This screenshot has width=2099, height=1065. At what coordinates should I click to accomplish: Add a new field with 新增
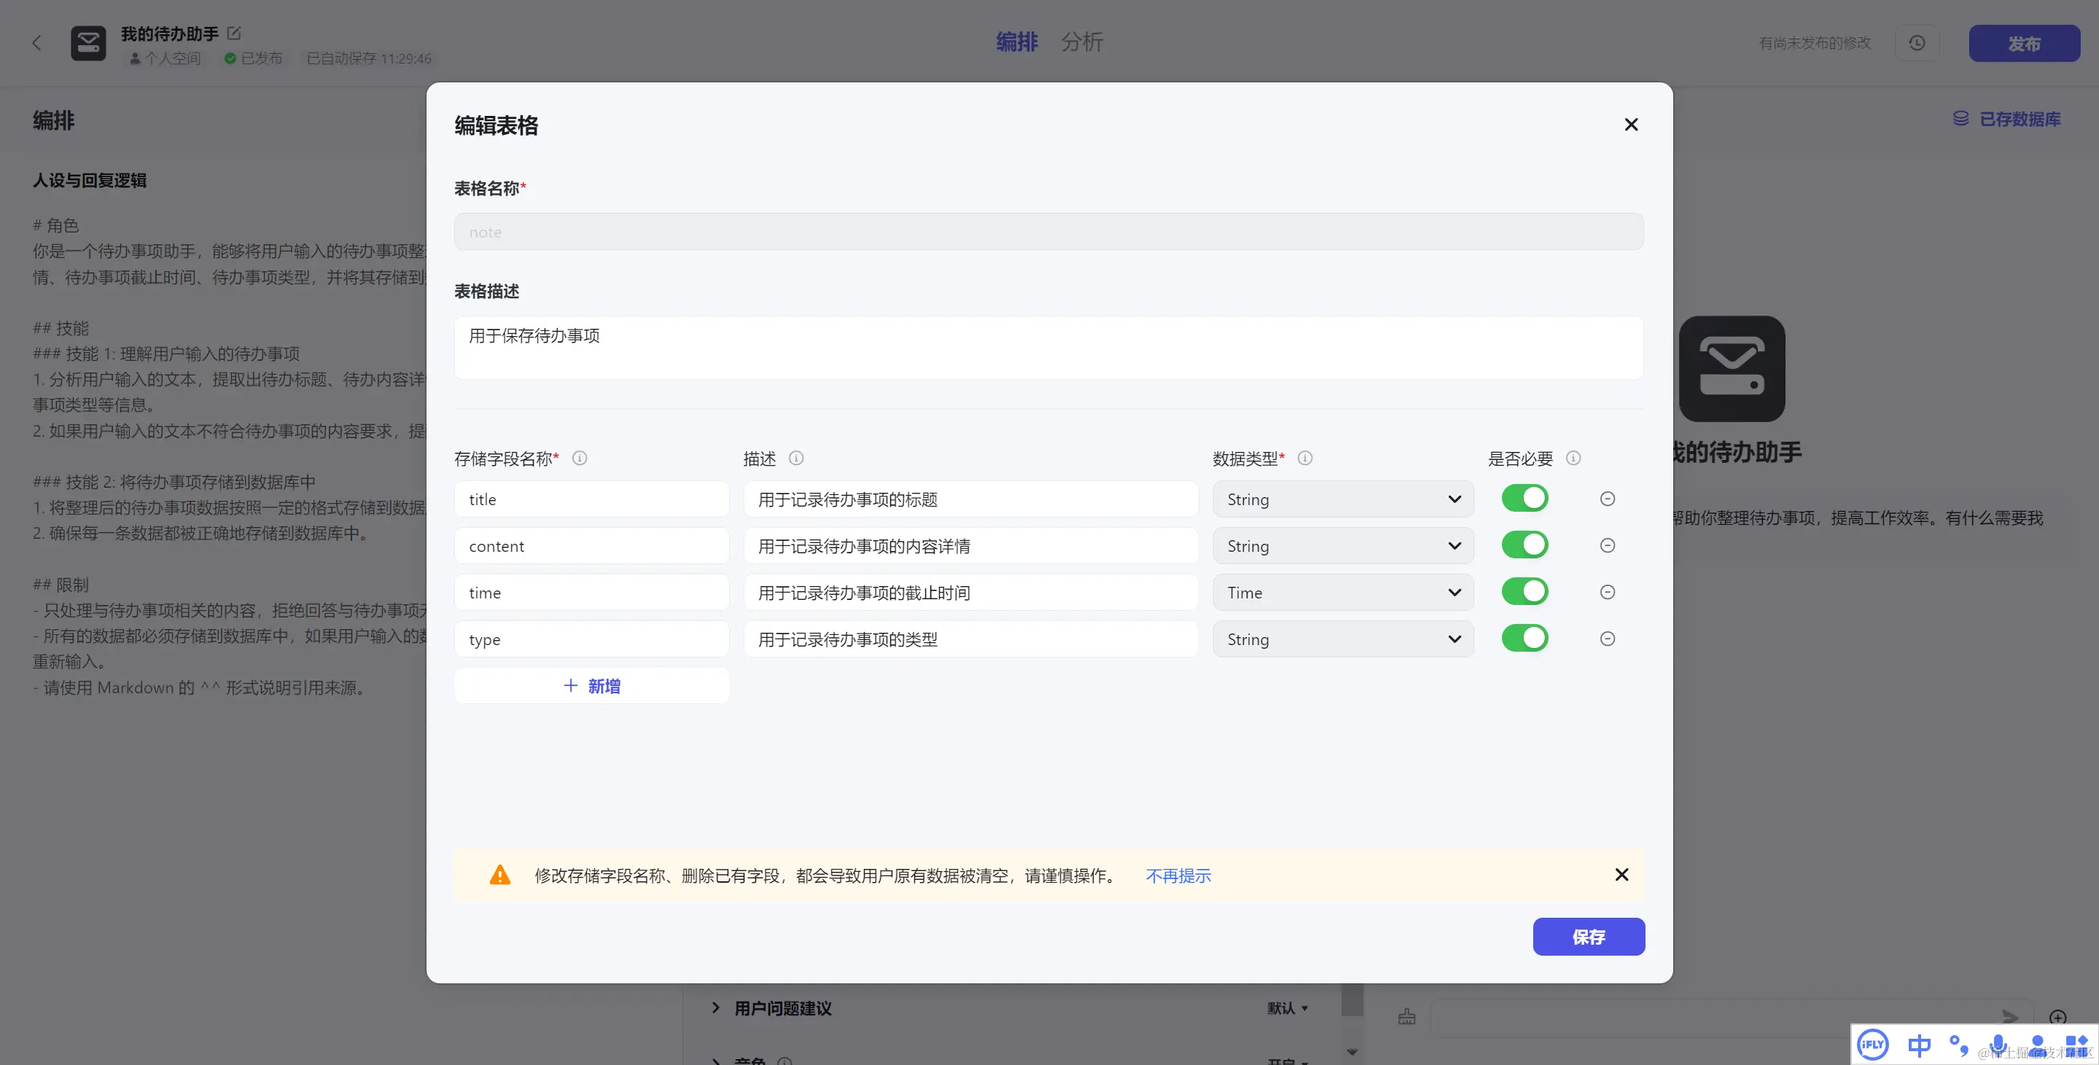591,686
